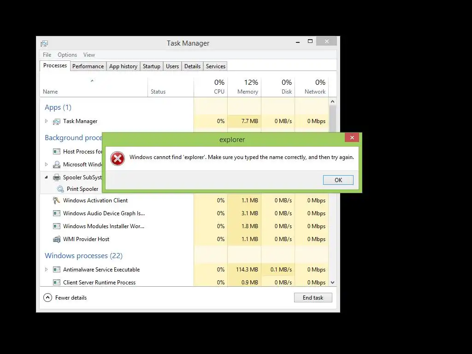
Task: Switch to the Startup tab
Action: coord(151,66)
